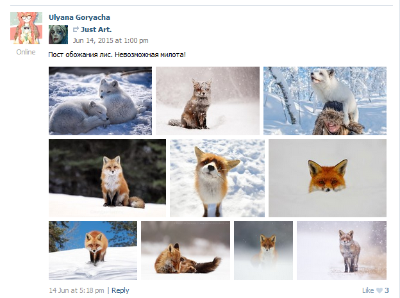Image resolution: width=400 pixels, height=298 pixels.
Task: Click the 14 Jun at 5:18 pm timestamp
Action: (x=76, y=290)
